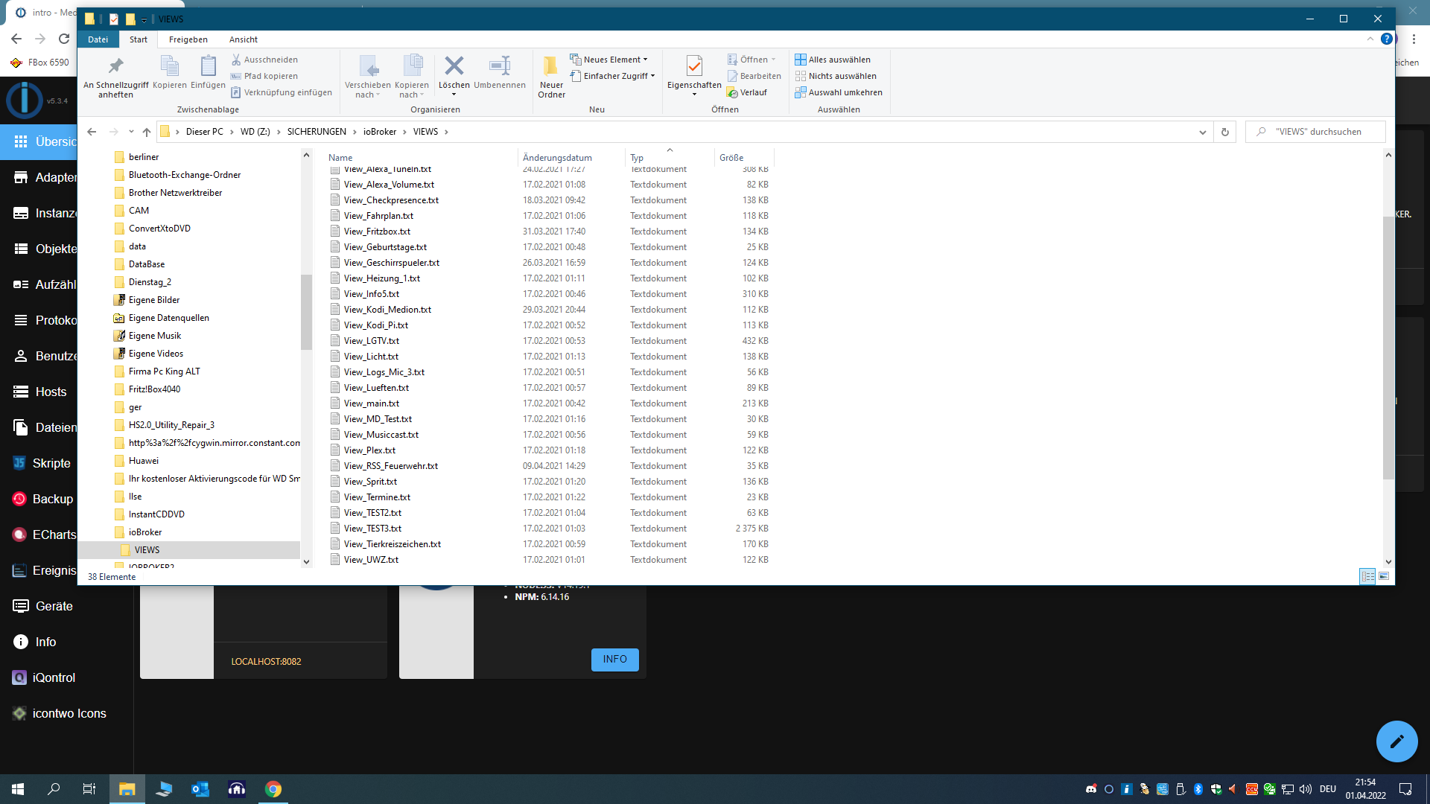Open Google Chrome from the taskbar
1430x804 pixels.
(x=273, y=788)
